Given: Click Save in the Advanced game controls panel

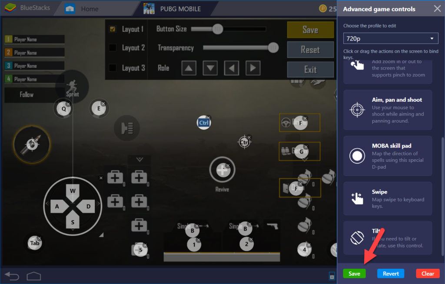Looking at the screenshot, I should (x=354, y=273).
